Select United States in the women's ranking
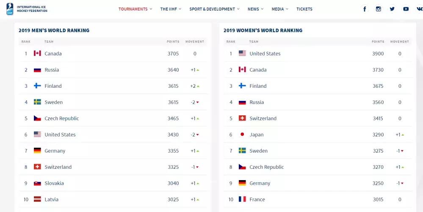Screen dimensions: 423x212 [x=265, y=53]
